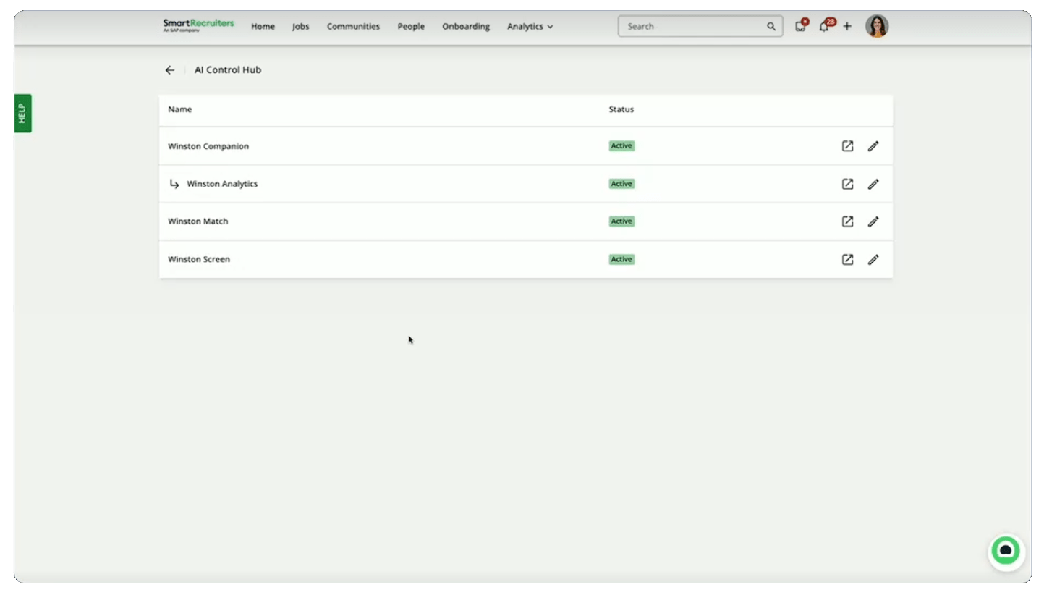
Task: Click the SmartRecruiters logo
Action: pyautogui.click(x=198, y=26)
